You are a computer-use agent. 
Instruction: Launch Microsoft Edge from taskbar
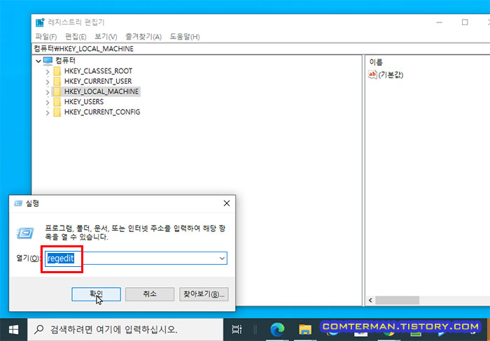[277, 330]
